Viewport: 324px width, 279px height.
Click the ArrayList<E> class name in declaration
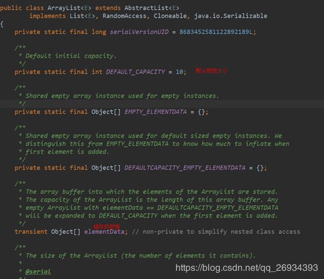tap(69, 8)
